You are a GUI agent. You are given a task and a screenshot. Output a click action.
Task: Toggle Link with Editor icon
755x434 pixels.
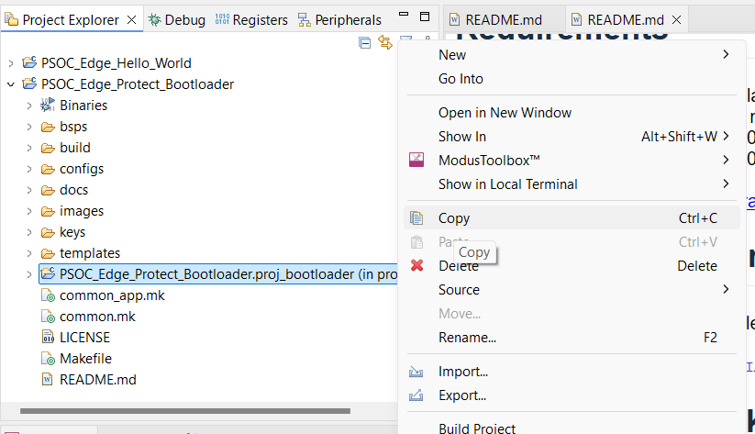coord(385,42)
